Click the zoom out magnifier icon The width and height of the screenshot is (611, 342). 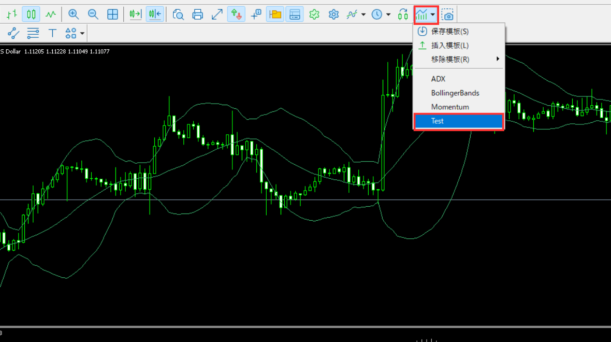pyautogui.click(x=93, y=15)
